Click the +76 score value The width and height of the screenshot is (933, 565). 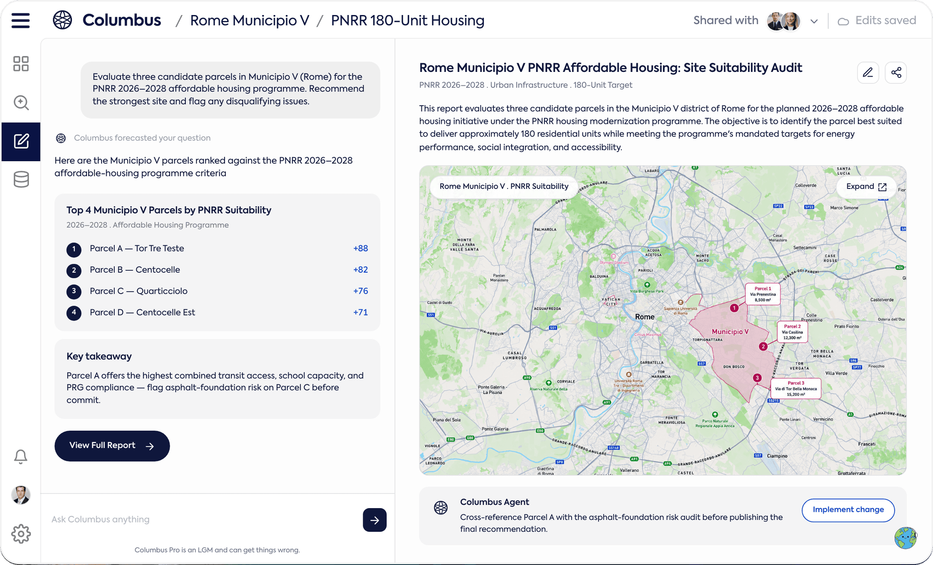pos(360,291)
